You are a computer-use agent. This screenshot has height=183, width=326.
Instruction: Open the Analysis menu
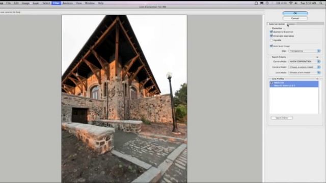tap(68, 3)
